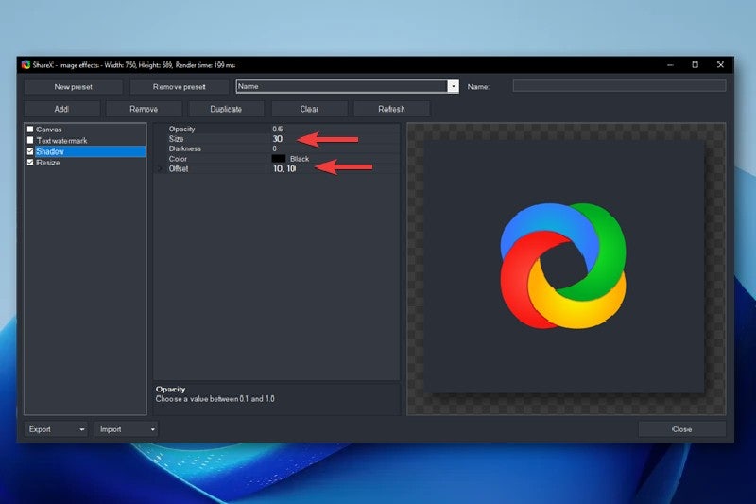
Task: Click the Size value 30
Action: tap(277, 139)
